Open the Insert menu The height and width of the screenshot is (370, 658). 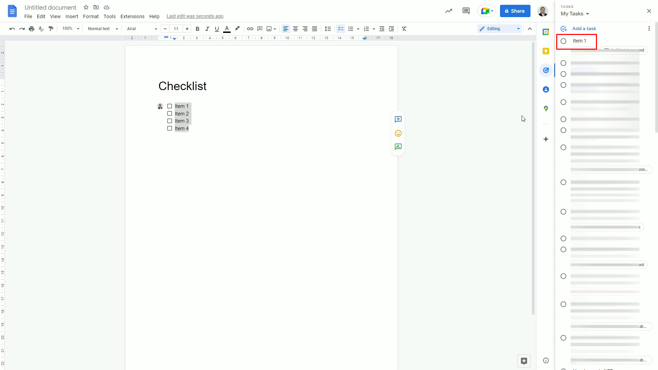tap(72, 16)
